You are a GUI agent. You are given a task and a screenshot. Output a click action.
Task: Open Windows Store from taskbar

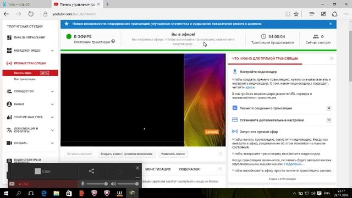(69, 193)
